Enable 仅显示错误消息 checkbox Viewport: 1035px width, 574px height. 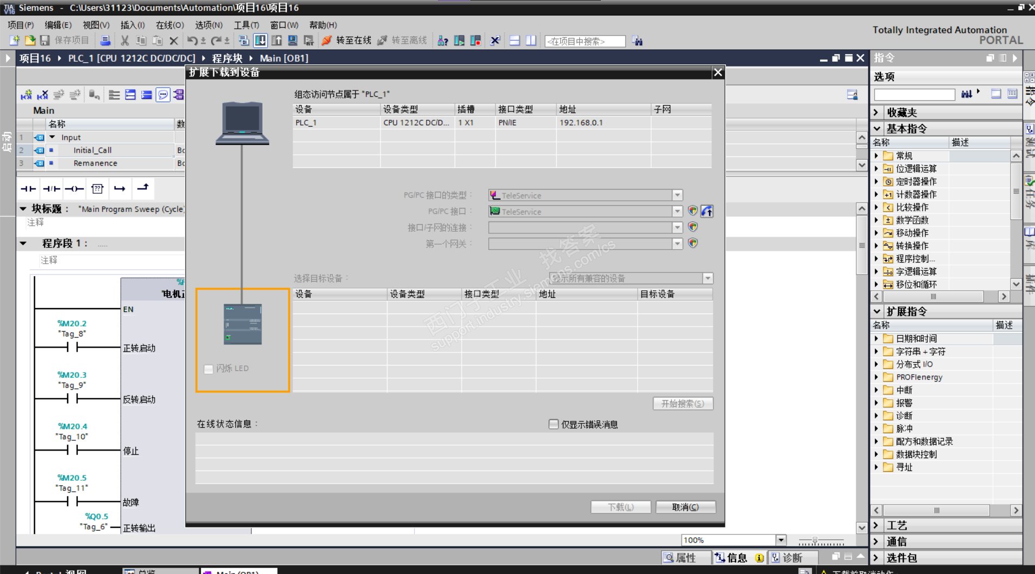(553, 424)
